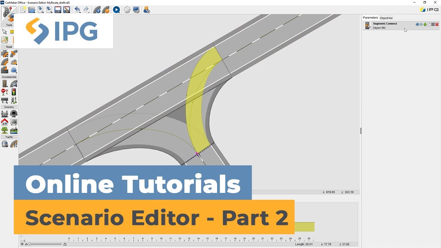This screenshot has height=248, width=441.
Task: Click the pan cross icon at bottom left
Action: [x=22, y=244]
